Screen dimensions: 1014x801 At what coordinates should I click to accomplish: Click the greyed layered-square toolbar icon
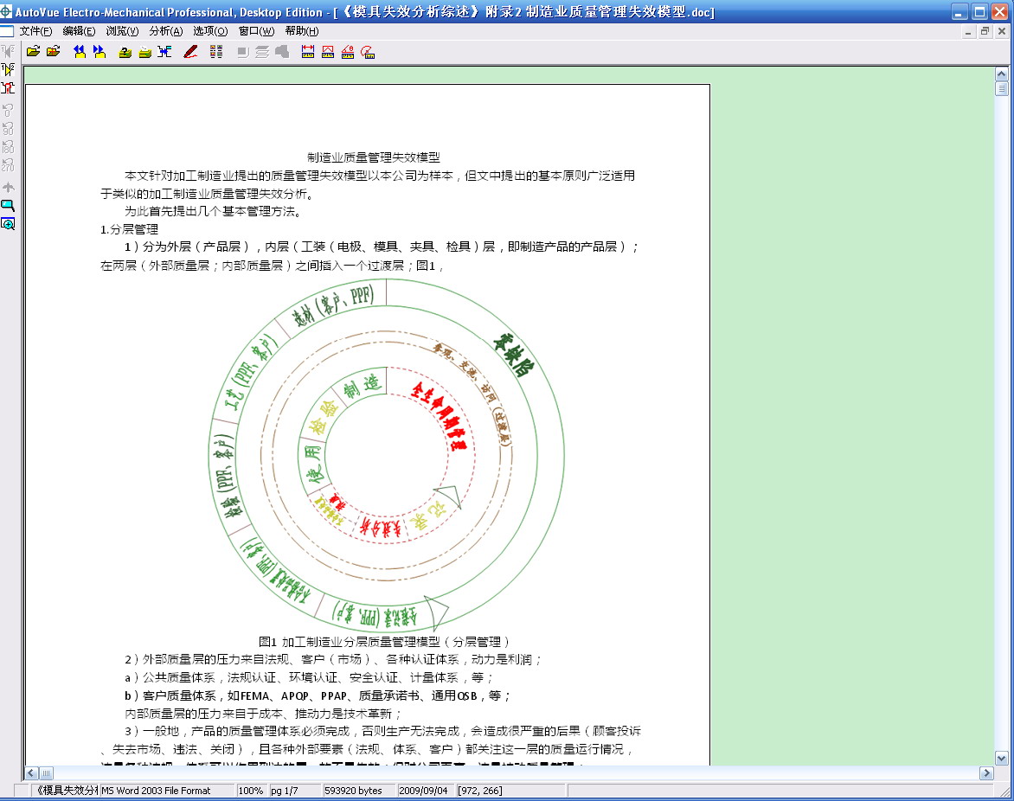coord(243,52)
